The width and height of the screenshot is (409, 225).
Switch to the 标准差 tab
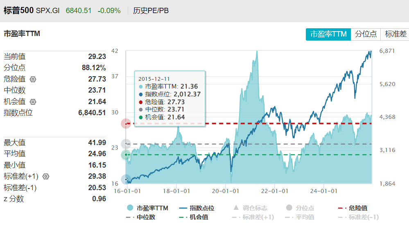395,34
